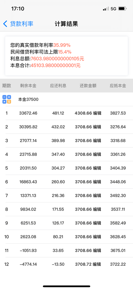
Task: Tap interest due 126.17
Action: coord(58,223)
